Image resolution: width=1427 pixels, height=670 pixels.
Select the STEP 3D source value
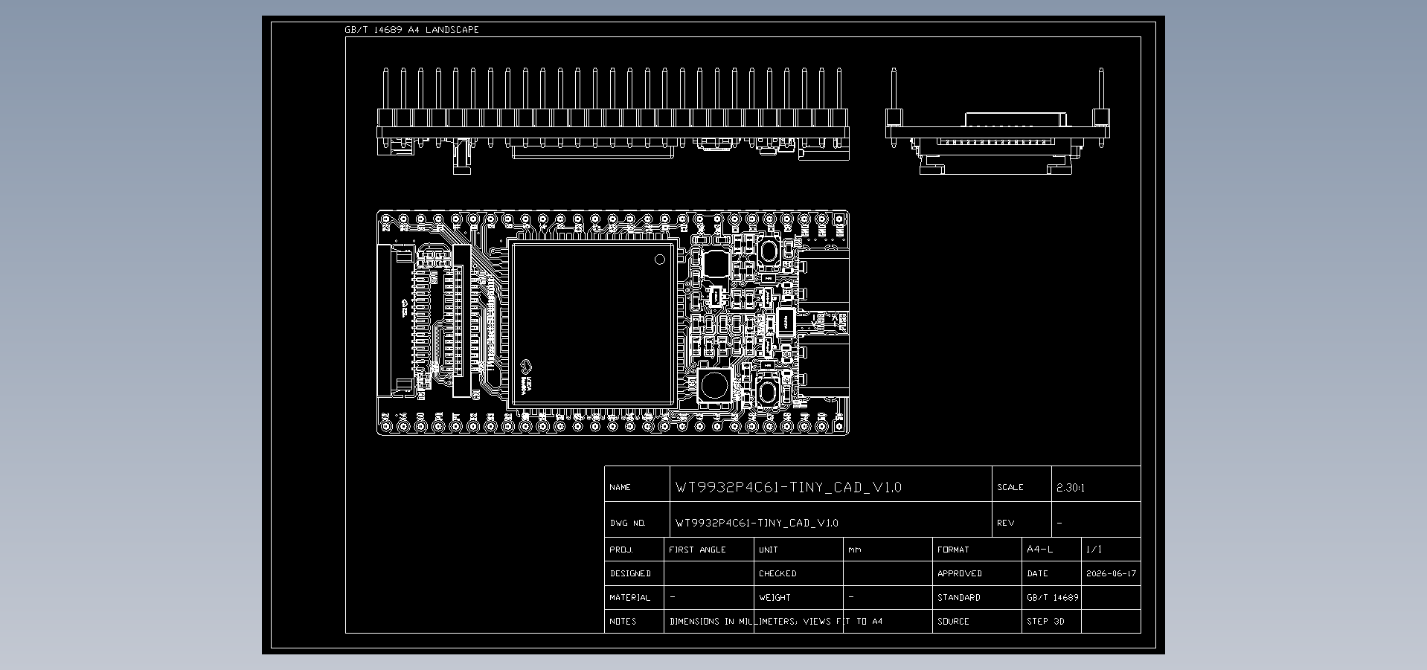(x=1045, y=622)
